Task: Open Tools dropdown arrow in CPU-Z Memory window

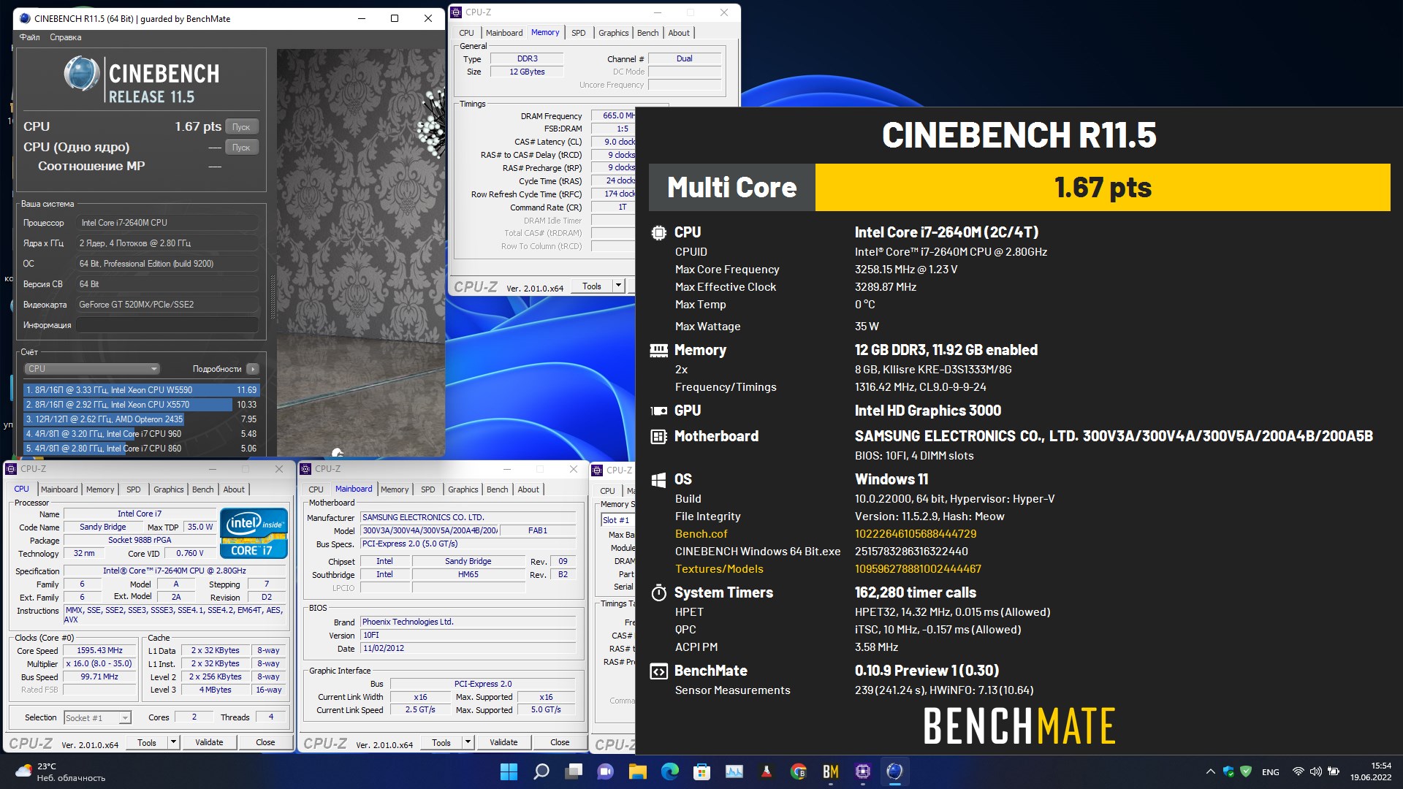Action: 618,286
